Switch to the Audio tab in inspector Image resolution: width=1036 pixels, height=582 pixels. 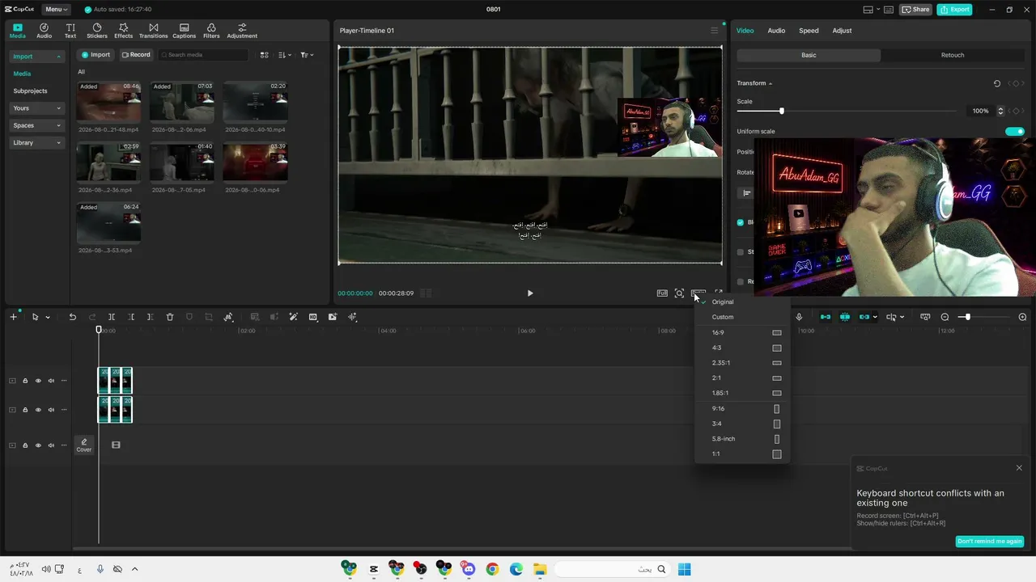click(776, 31)
